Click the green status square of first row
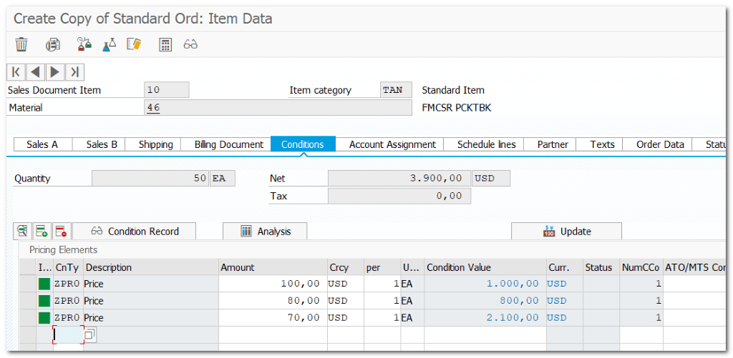The image size is (733, 358). (44, 284)
